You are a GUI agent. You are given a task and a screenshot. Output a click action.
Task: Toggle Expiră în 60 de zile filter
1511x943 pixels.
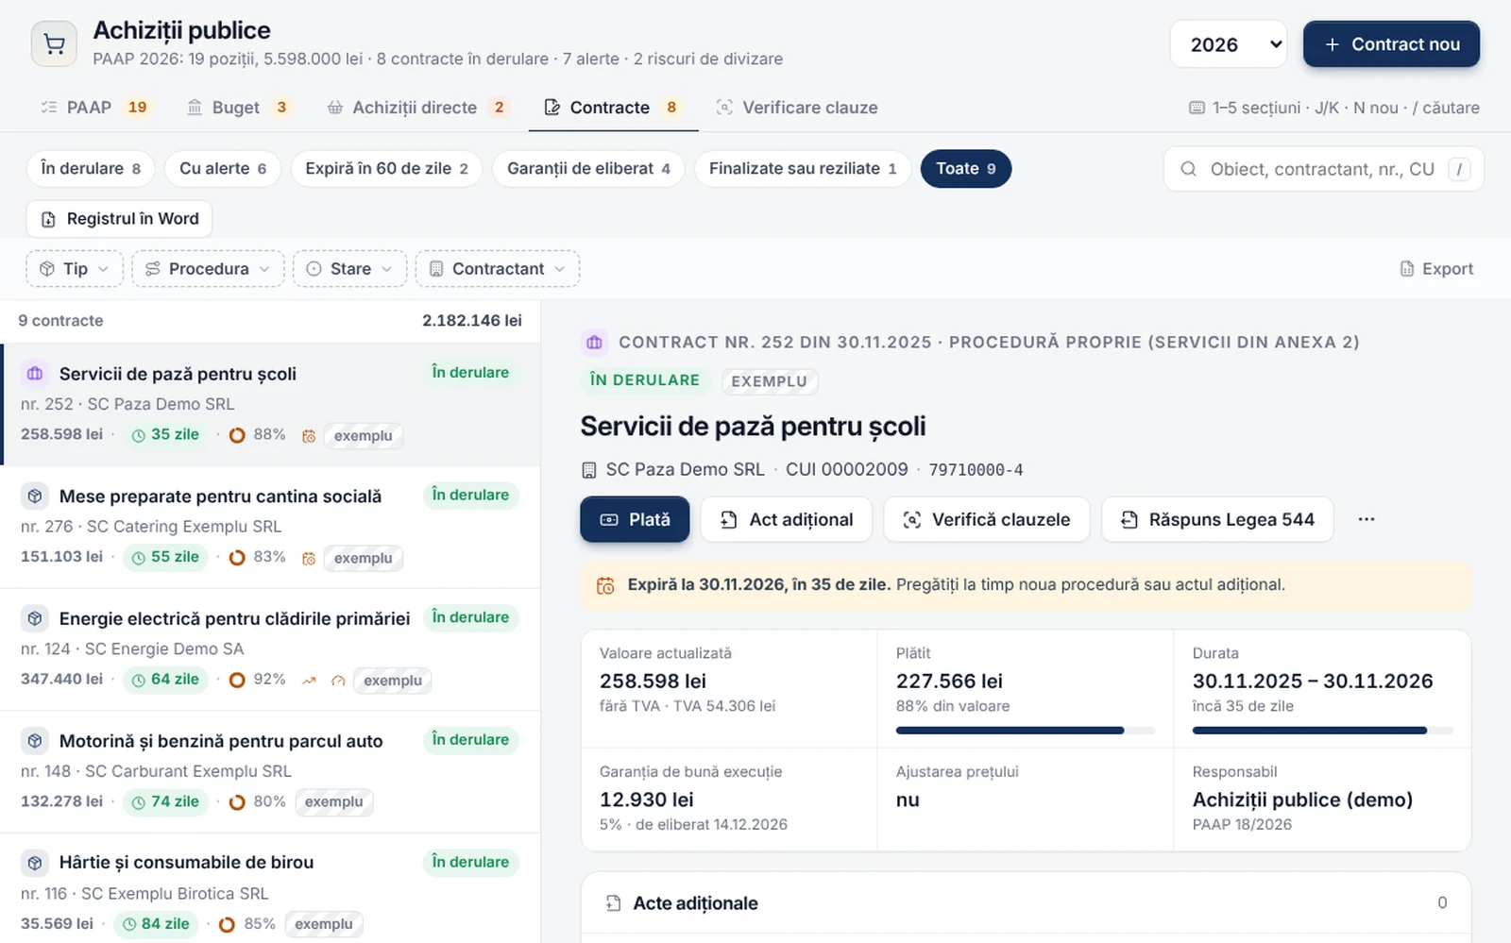tap(386, 168)
